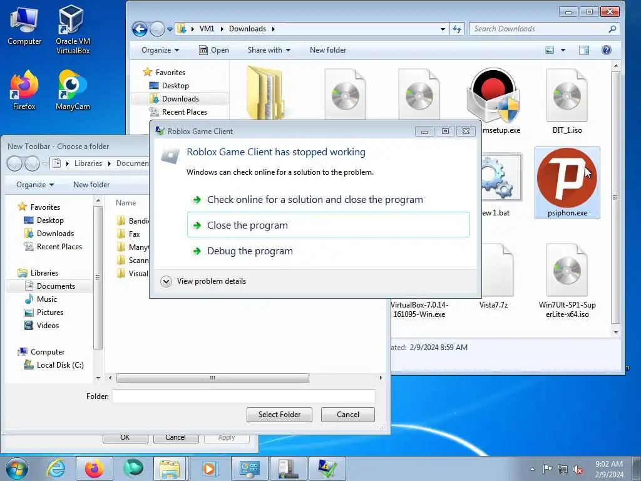Open recent pages dropdown beside the Downloads window nav arrows

click(170, 29)
